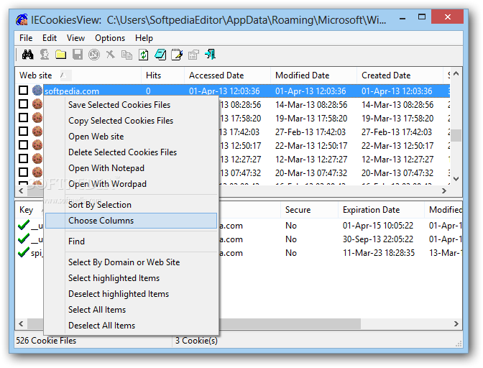Tick checkbox of 12-Mar-13 12:27:27 row
The image size is (483, 368).
[24, 158]
